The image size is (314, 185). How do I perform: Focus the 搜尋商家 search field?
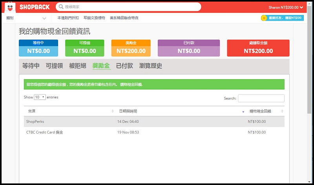coord(128,7)
